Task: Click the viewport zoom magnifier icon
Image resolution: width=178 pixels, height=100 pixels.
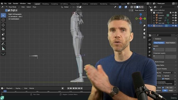Action: 144,26
